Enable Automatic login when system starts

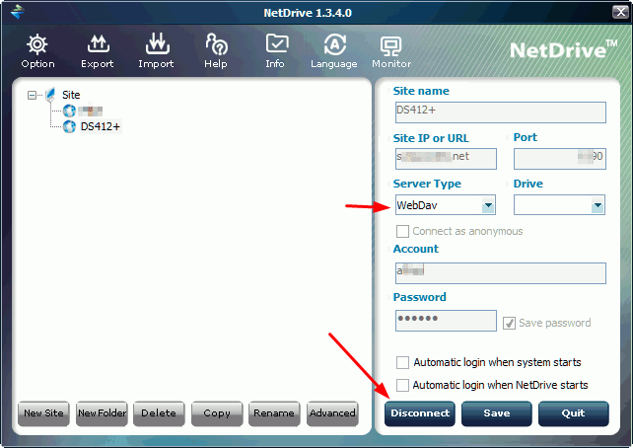click(402, 362)
